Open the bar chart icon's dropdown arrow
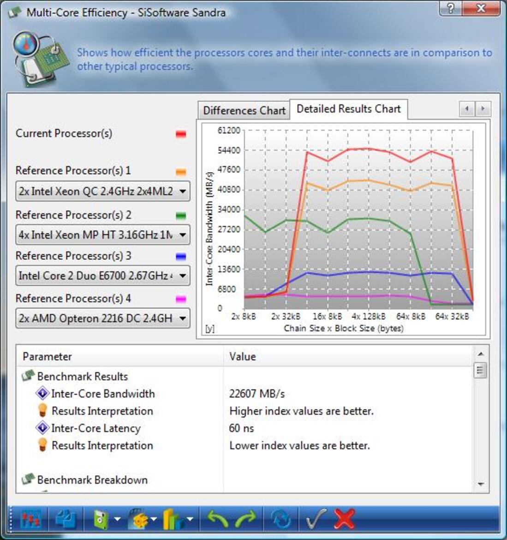 coord(190,519)
